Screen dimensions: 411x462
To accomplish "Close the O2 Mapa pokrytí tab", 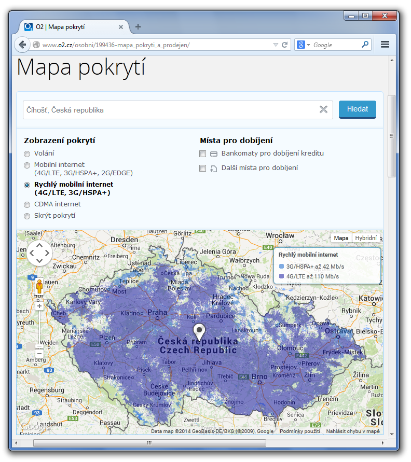I will pos(121,27).
